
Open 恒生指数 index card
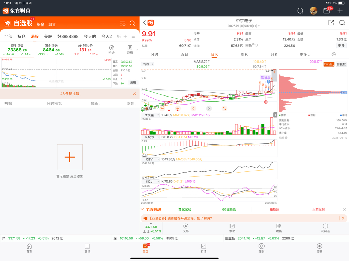17,50
